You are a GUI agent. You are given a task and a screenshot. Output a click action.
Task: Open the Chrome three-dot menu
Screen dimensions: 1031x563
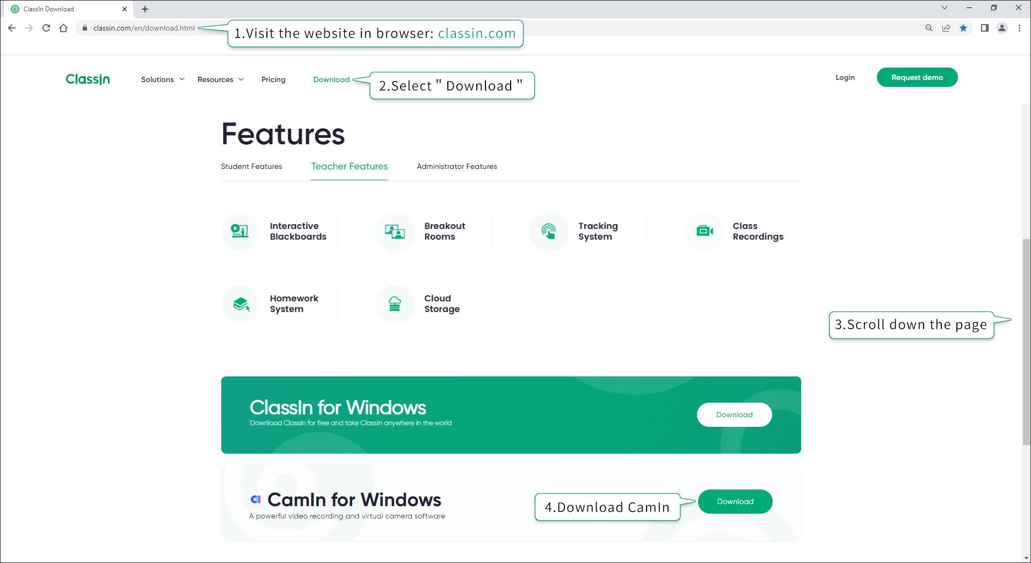coord(1019,28)
